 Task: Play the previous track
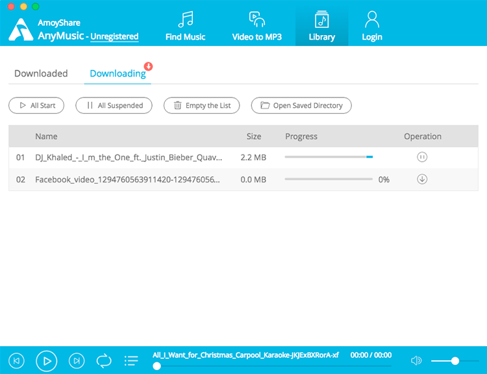coord(16,361)
